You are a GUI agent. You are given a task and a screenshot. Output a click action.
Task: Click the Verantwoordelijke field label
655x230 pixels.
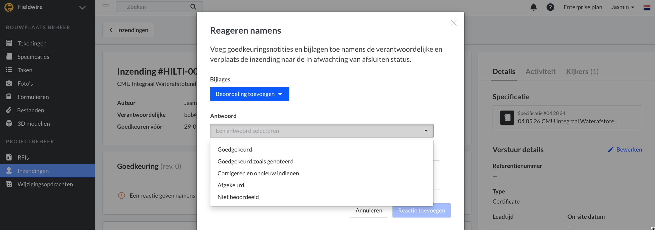pyautogui.click(x=141, y=115)
